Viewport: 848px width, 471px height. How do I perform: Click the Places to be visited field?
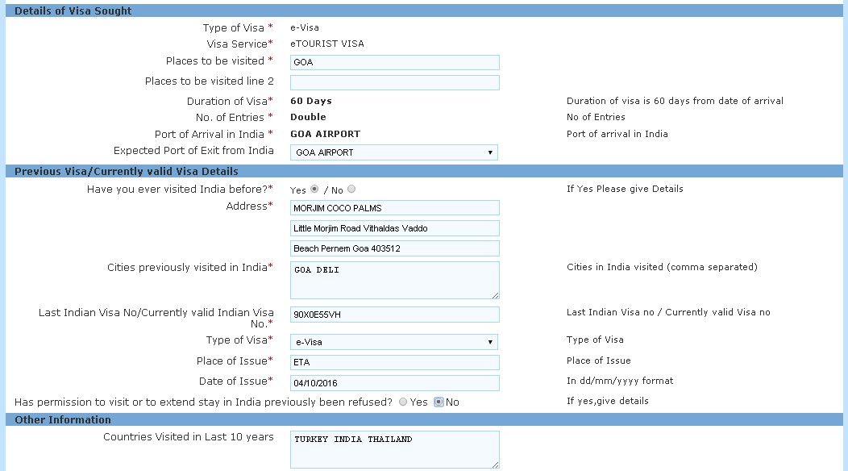pos(394,62)
